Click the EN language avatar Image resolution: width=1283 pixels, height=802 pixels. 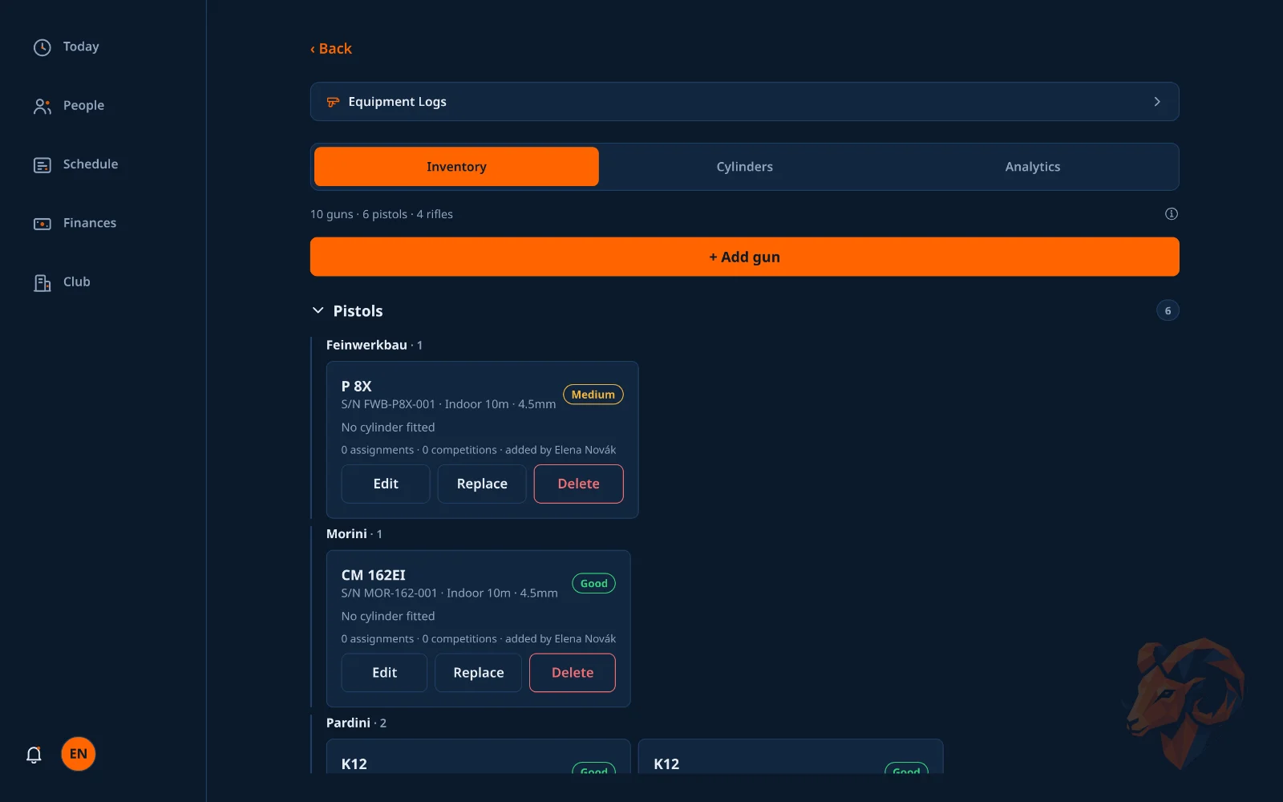pyautogui.click(x=79, y=754)
